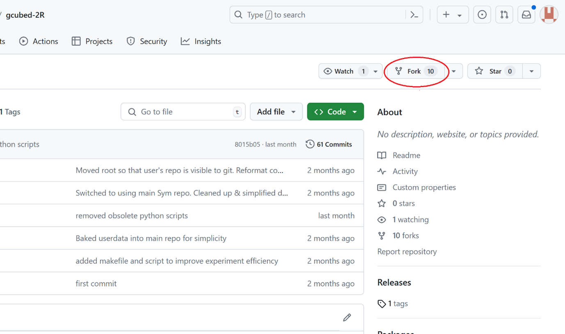
Task: Switch to the Projects tab
Action: 92,41
